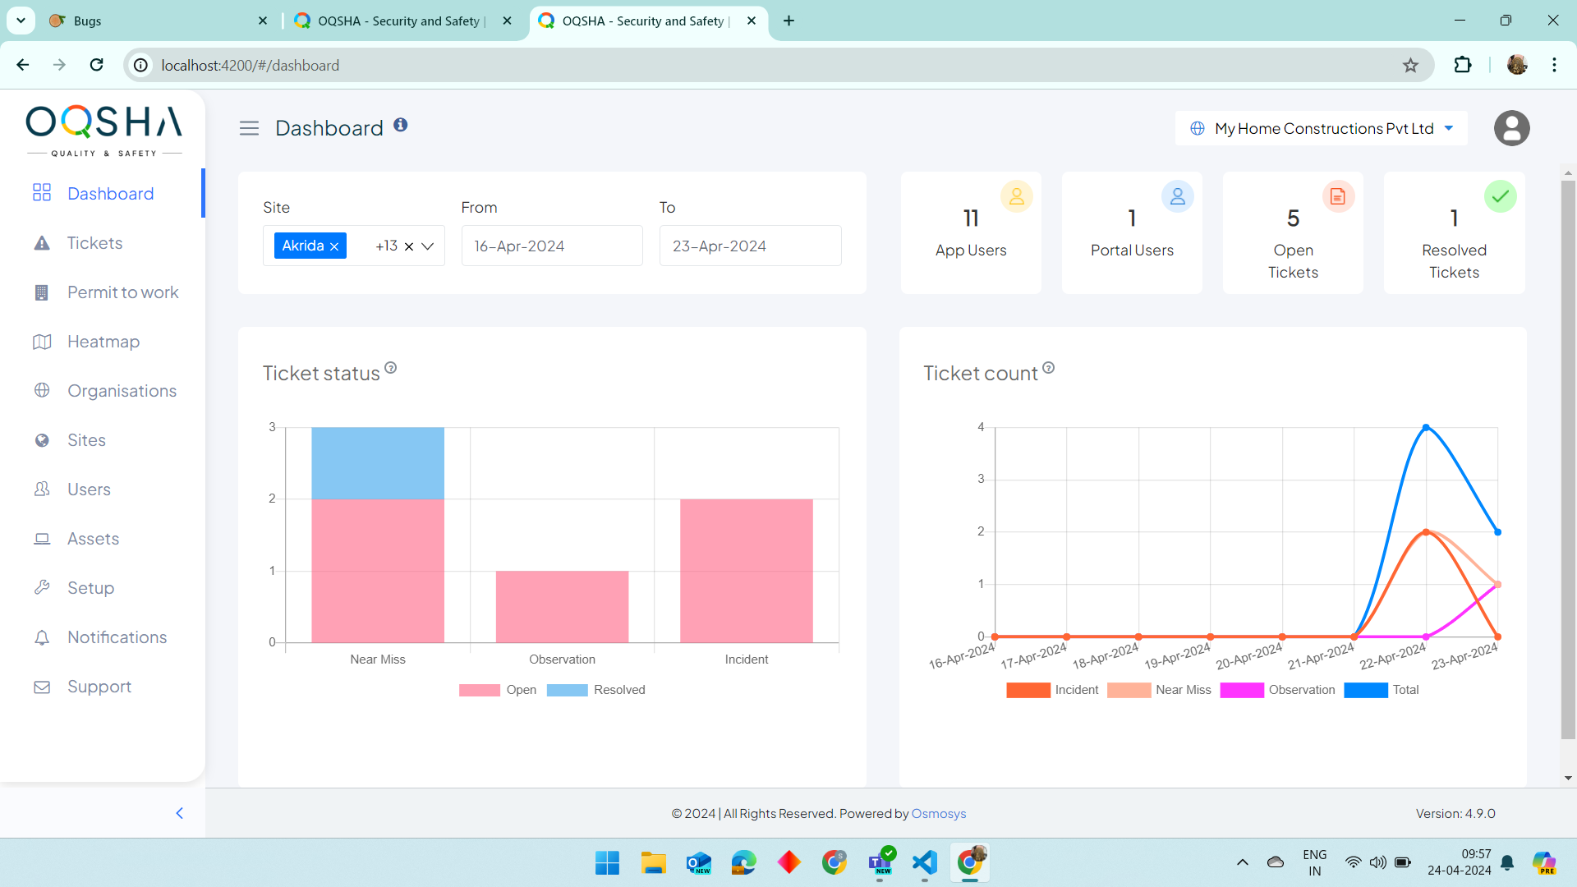Open Tickets in the sidebar
1577x887 pixels.
click(x=94, y=243)
